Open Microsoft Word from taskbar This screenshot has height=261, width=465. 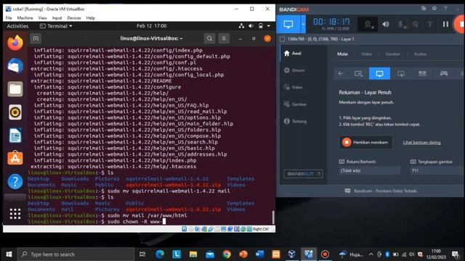point(259,254)
